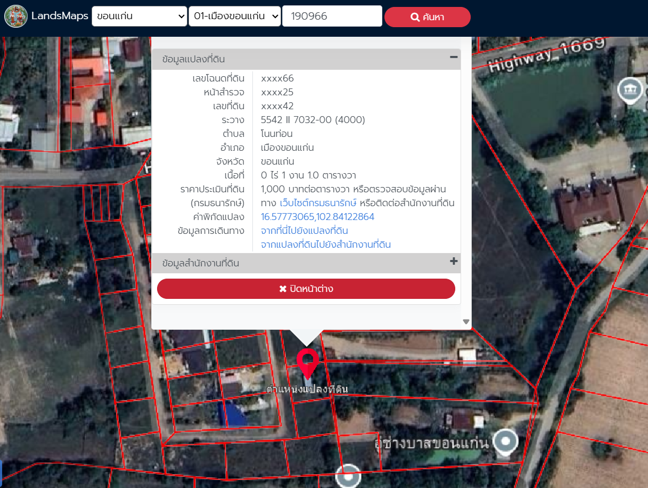Viewport: 648px width, 488px height.
Task: Open the district dropdown 01-เมืองขอนแก่น
Action: click(235, 17)
